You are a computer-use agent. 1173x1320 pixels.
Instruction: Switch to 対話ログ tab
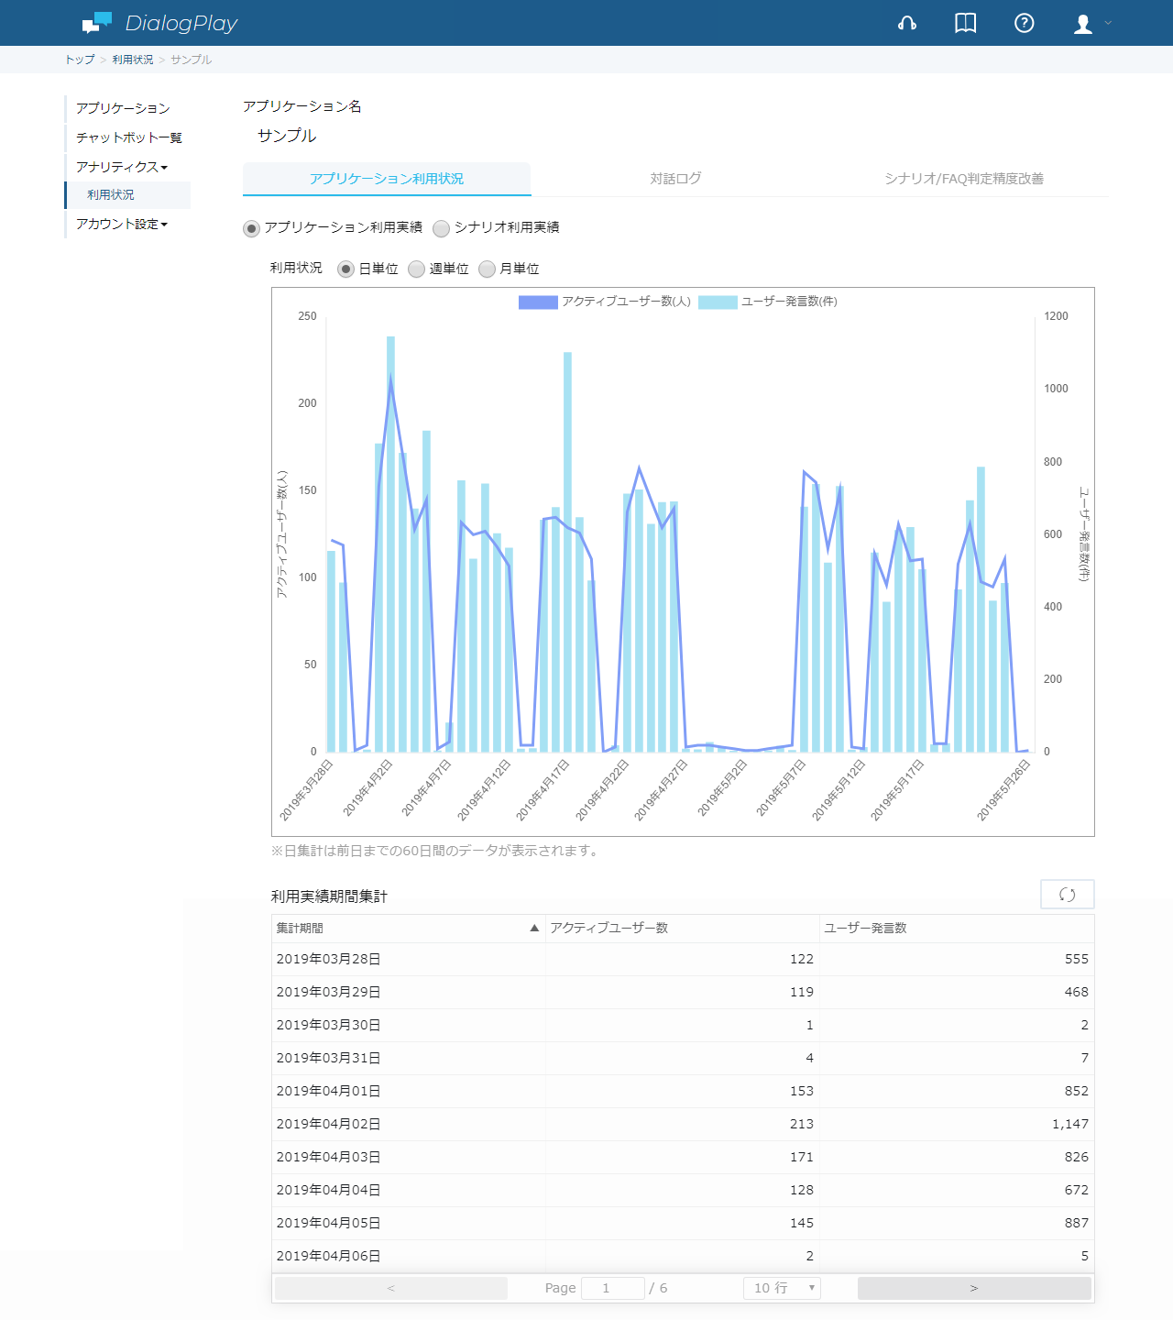(675, 179)
